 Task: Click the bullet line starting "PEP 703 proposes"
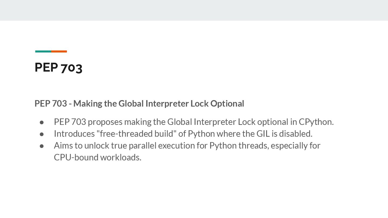(x=193, y=122)
